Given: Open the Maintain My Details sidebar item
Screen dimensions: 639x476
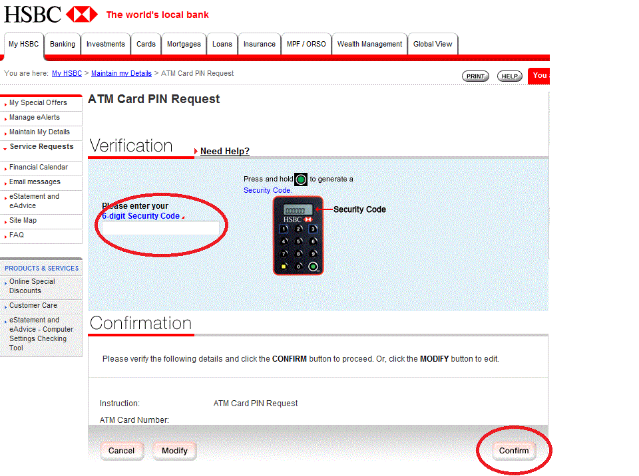Looking at the screenshot, I should 39,132.
